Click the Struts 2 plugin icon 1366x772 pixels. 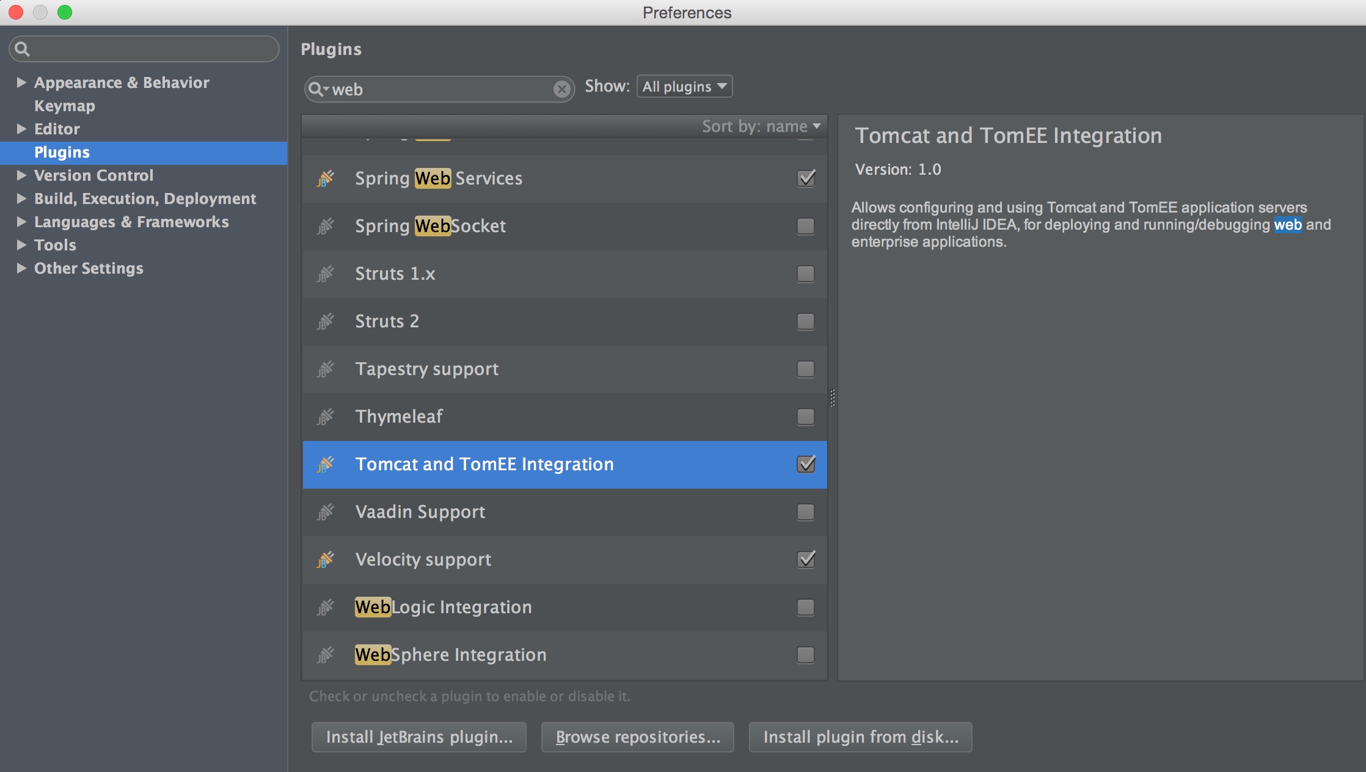tap(325, 321)
